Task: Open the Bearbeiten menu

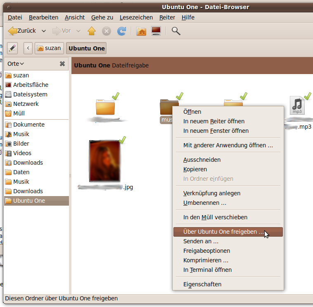Action: coord(43,17)
